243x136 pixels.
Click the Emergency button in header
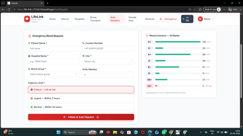[x=168, y=19]
